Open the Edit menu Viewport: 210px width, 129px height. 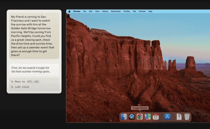(91, 12)
